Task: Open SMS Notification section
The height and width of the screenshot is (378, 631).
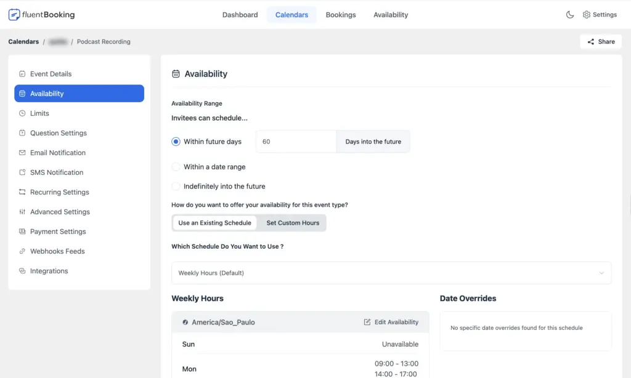Action: click(x=79, y=172)
